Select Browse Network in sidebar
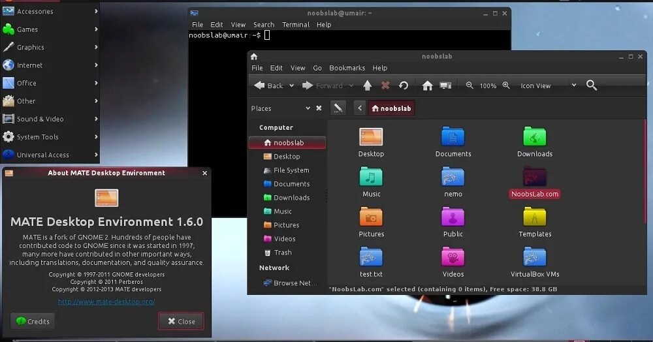Viewport: 653px width, 342px height. (287, 283)
